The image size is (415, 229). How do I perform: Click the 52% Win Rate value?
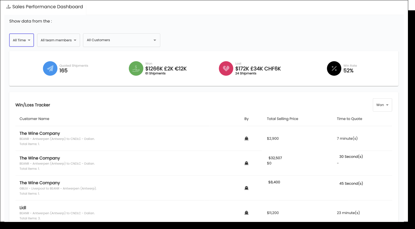point(348,71)
